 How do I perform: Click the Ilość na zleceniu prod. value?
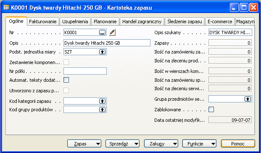coord(230,61)
